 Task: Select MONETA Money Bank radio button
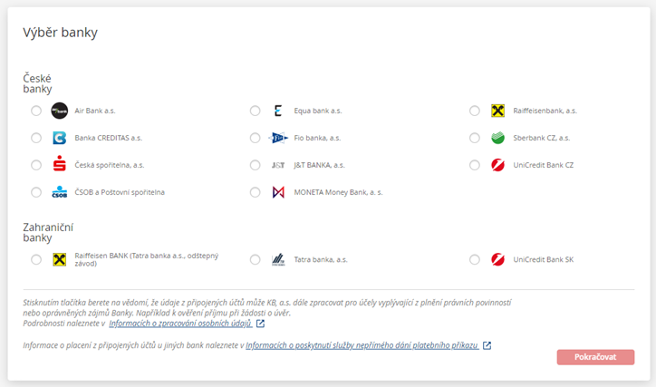pyautogui.click(x=256, y=192)
